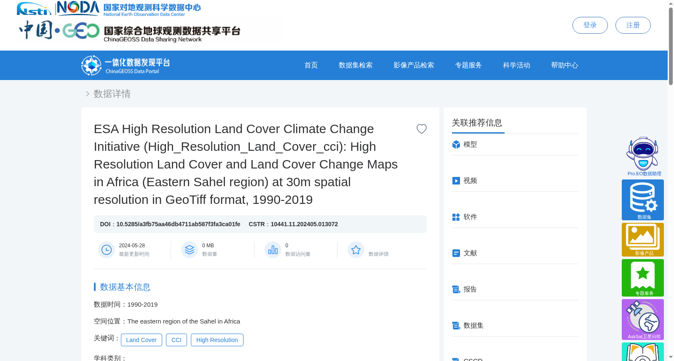
Task: Click the eastern Sahel location text
Action: click(x=184, y=321)
